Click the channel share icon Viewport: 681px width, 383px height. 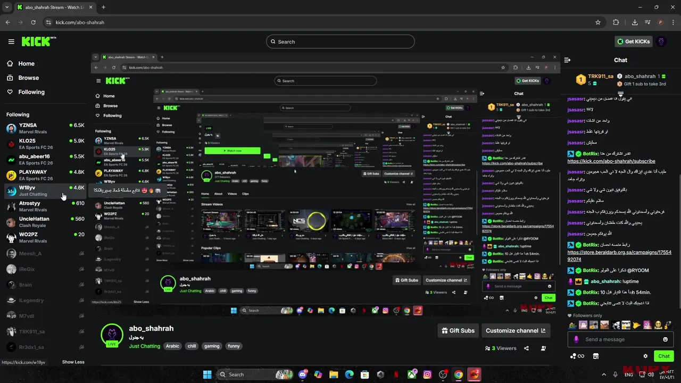(526, 348)
